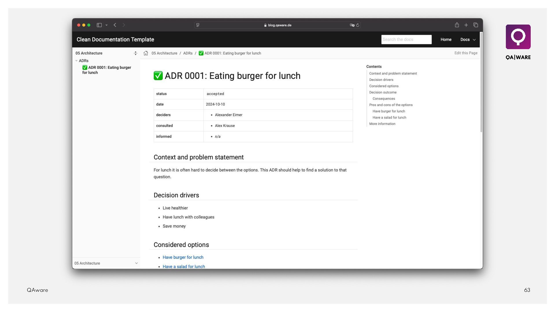This screenshot has width=555, height=312.
Task: Click Edit this Page link
Action: click(466, 53)
